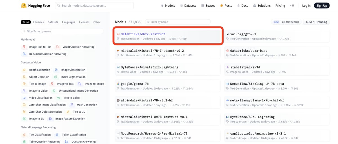Image resolution: width=338 pixels, height=144 pixels.
Task: Open the extra navigation menu icon
Action: (292, 6)
